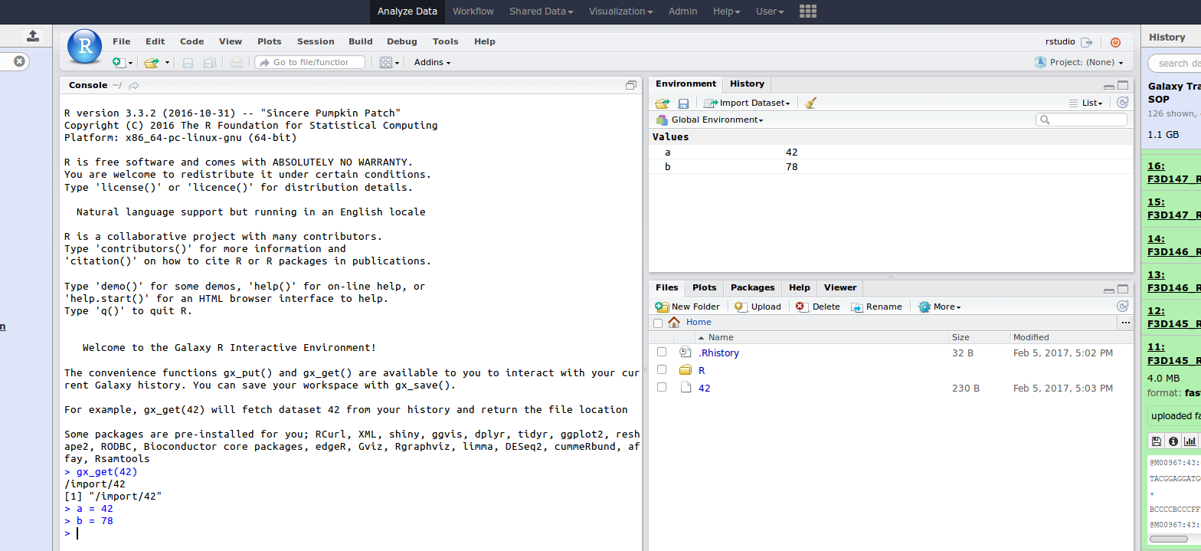This screenshot has height=551, width=1201.
Task: Switch to the Packages tab
Action: point(752,287)
